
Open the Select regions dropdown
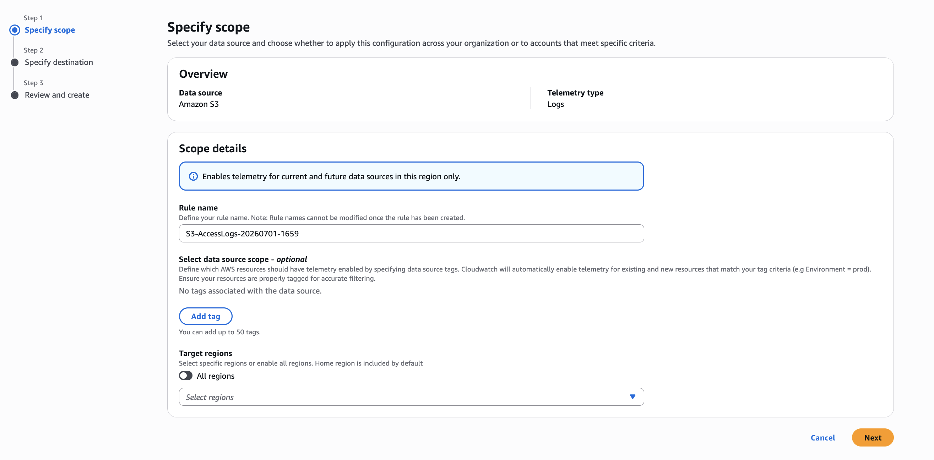click(411, 397)
